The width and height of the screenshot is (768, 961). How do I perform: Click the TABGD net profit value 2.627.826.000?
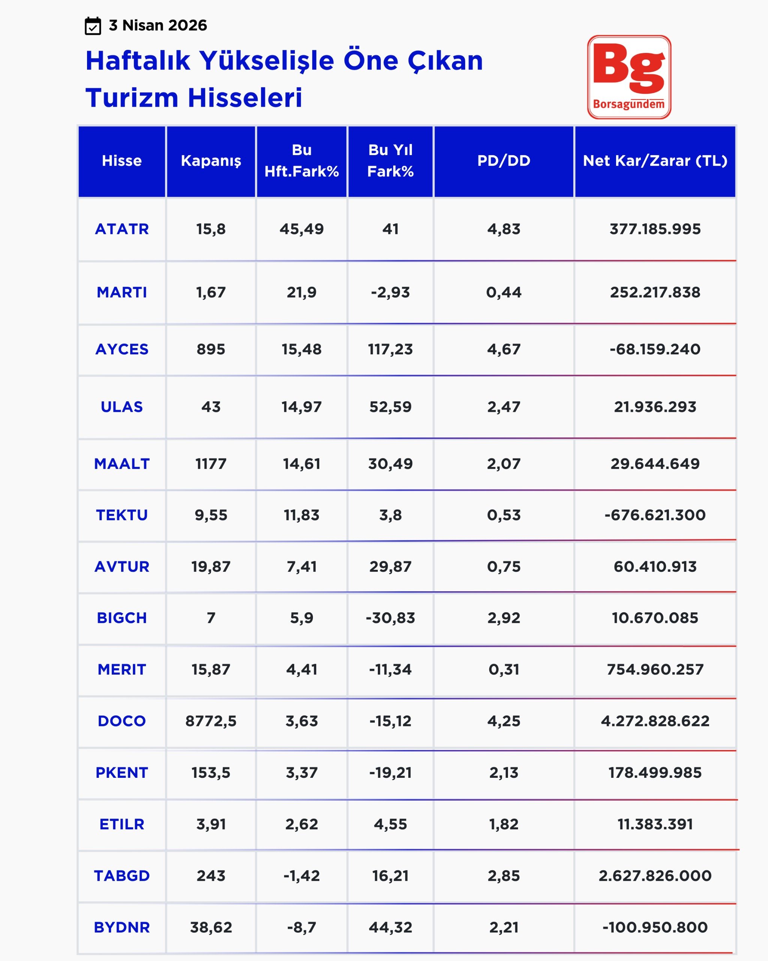[x=655, y=876]
